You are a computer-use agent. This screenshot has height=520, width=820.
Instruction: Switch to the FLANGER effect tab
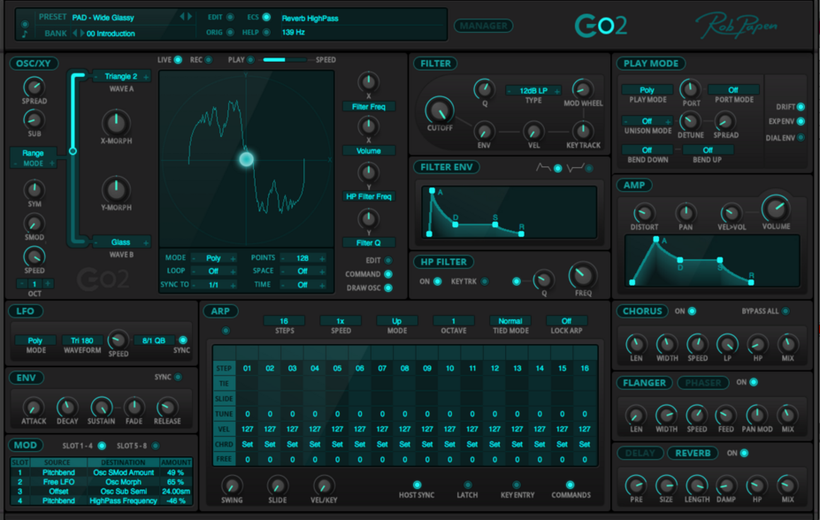pyautogui.click(x=644, y=383)
